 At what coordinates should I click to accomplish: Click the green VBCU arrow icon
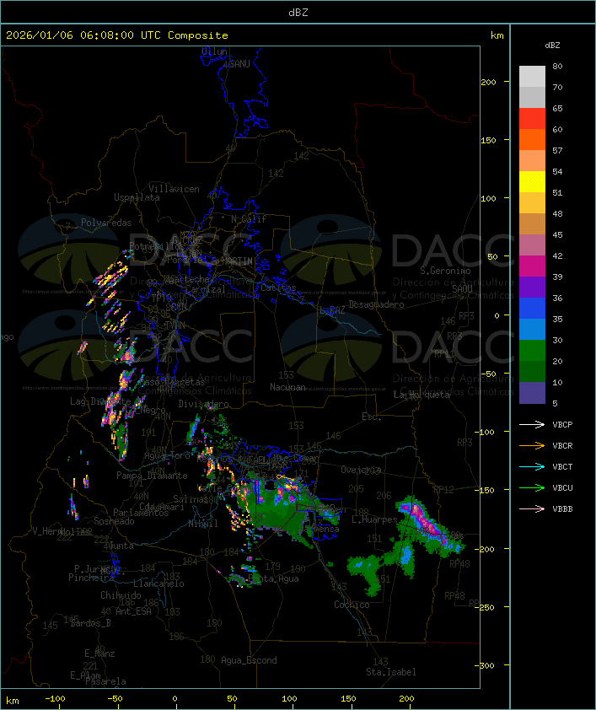pos(532,487)
